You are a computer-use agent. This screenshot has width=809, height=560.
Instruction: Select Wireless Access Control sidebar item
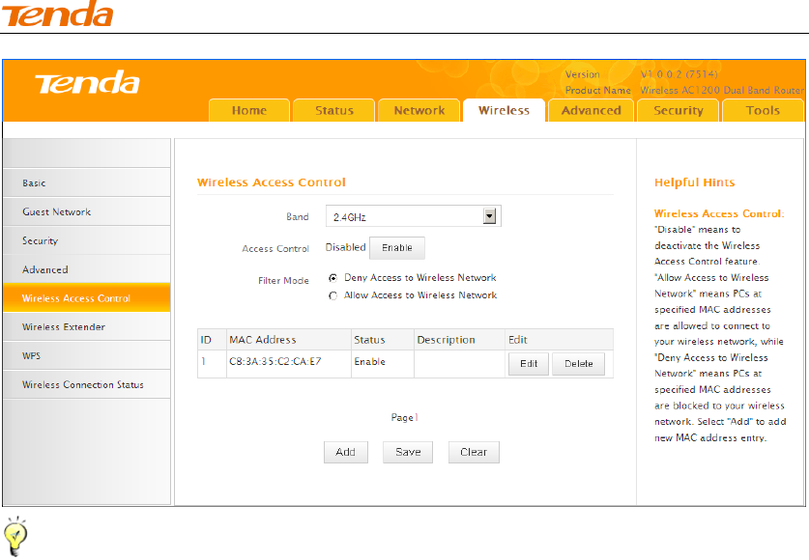[87, 297]
